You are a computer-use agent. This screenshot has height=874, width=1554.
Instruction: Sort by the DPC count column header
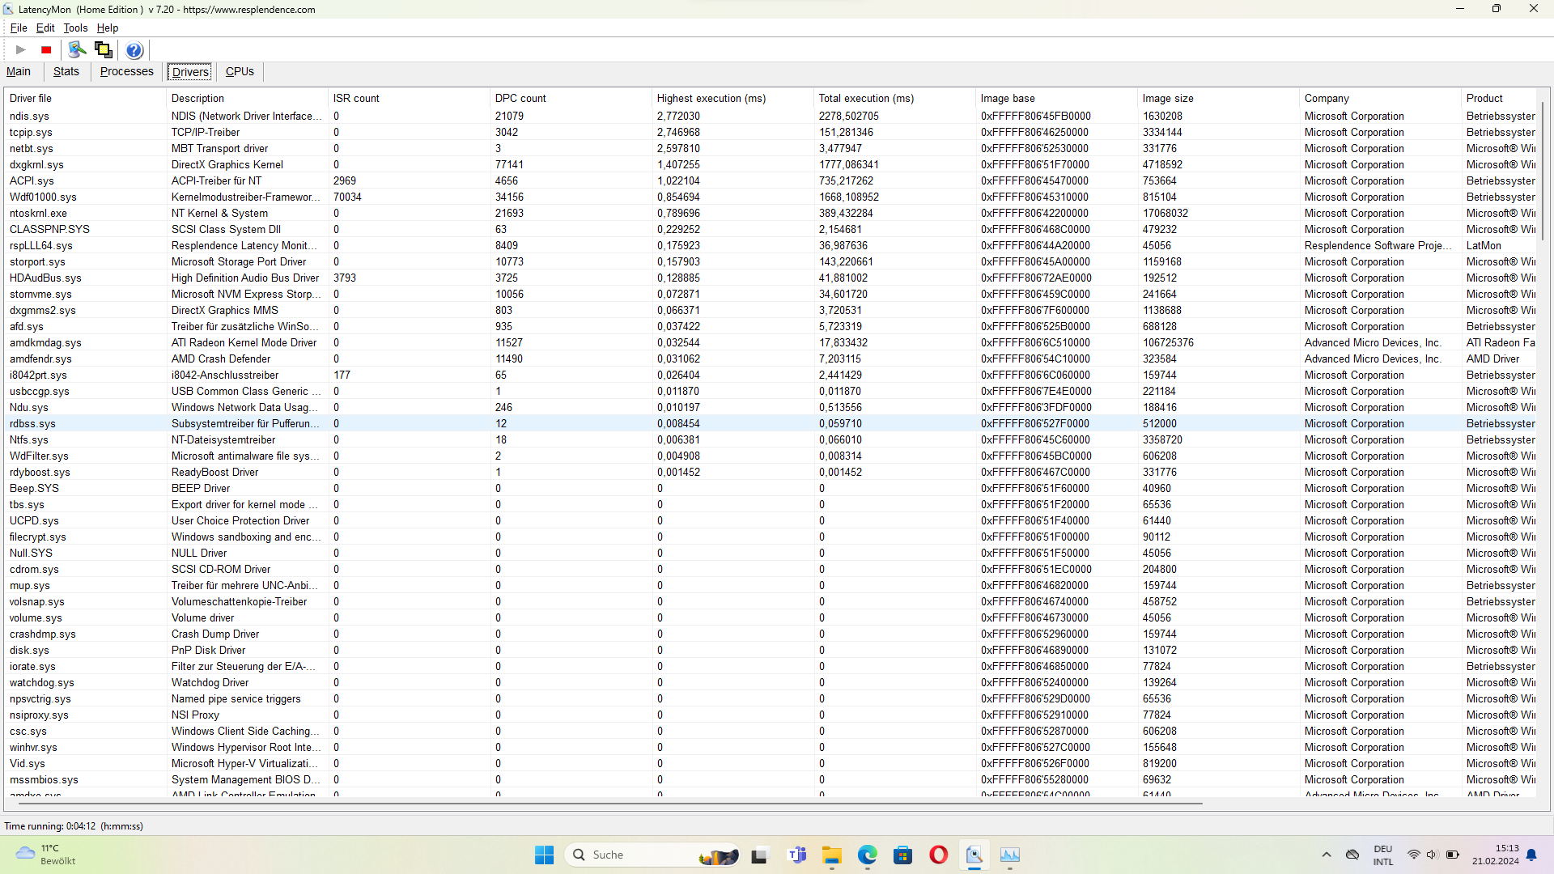[x=520, y=98]
